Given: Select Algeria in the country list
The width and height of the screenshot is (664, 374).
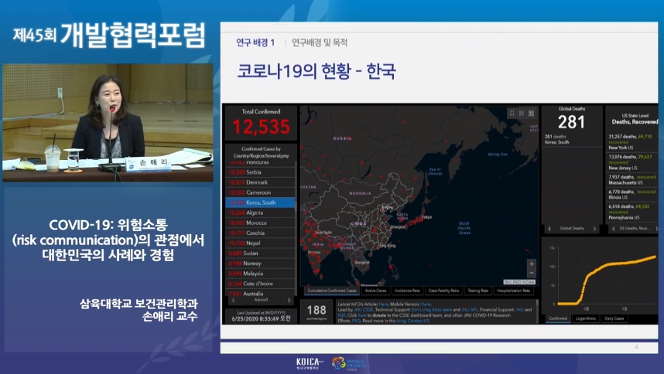Looking at the screenshot, I should tap(260, 213).
